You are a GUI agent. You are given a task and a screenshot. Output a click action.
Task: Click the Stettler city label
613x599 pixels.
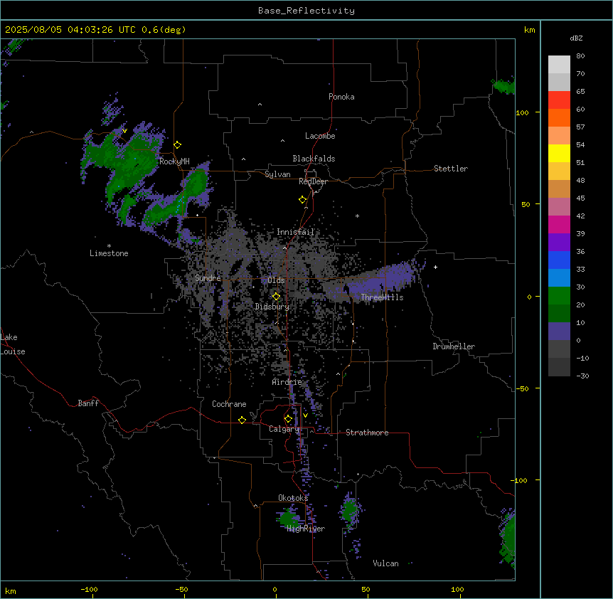[x=451, y=169]
